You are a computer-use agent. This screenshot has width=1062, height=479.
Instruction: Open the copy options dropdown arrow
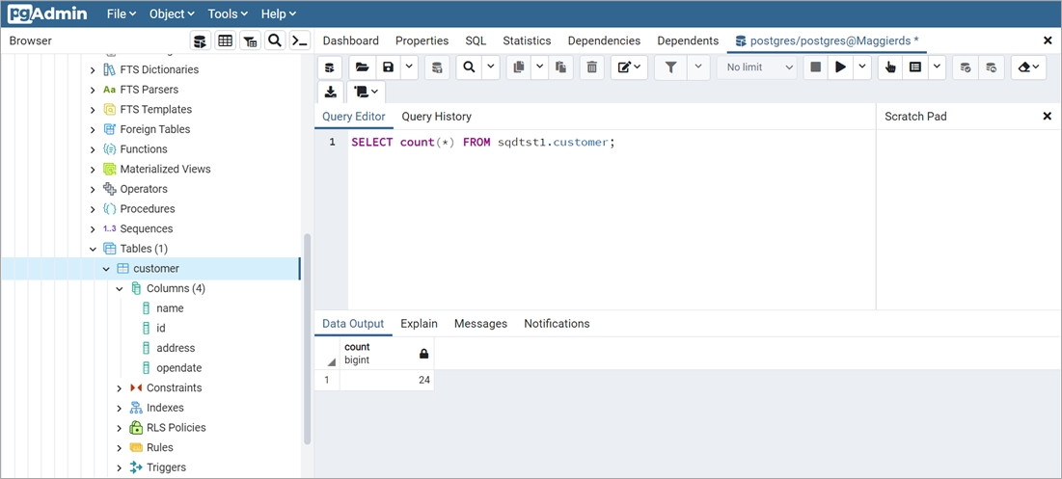click(539, 67)
